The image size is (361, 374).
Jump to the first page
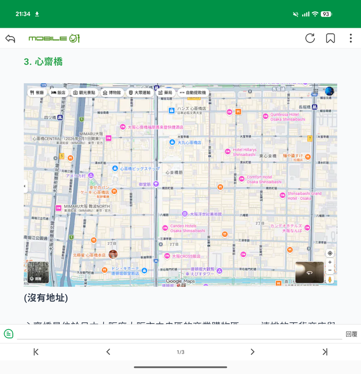(36, 352)
